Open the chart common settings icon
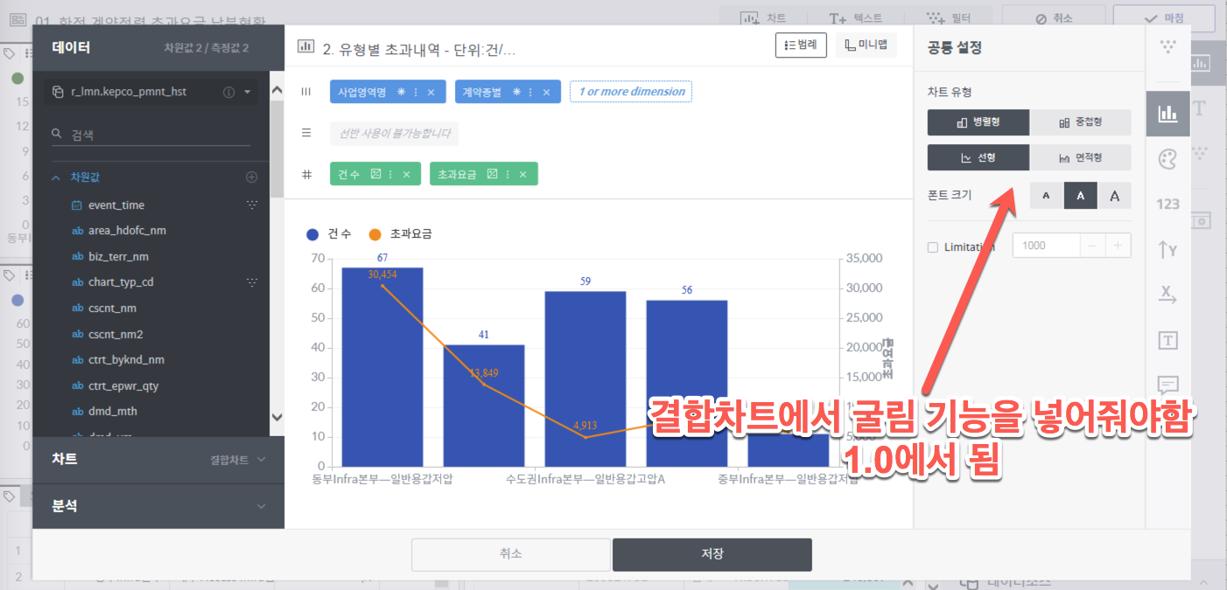This screenshot has height=590, width=1227. (1167, 114)
